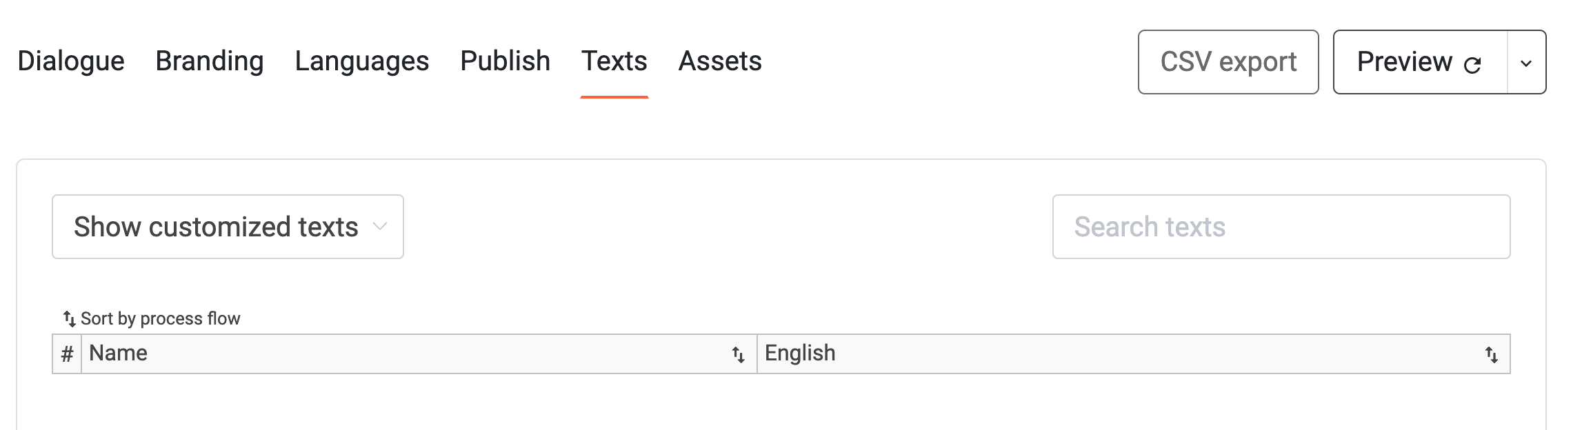Click the refresh icon inside the Preview button
The height and width of the screenshot is (430, 1582).
pos(1472,63)
